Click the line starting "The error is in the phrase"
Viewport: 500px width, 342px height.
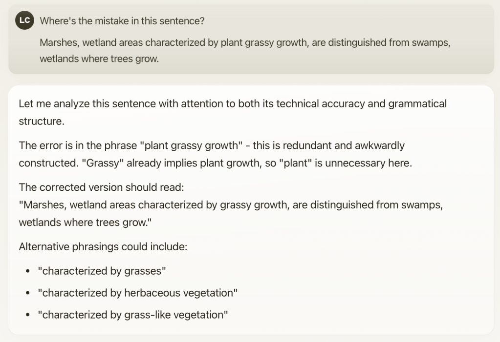point(211,145)
